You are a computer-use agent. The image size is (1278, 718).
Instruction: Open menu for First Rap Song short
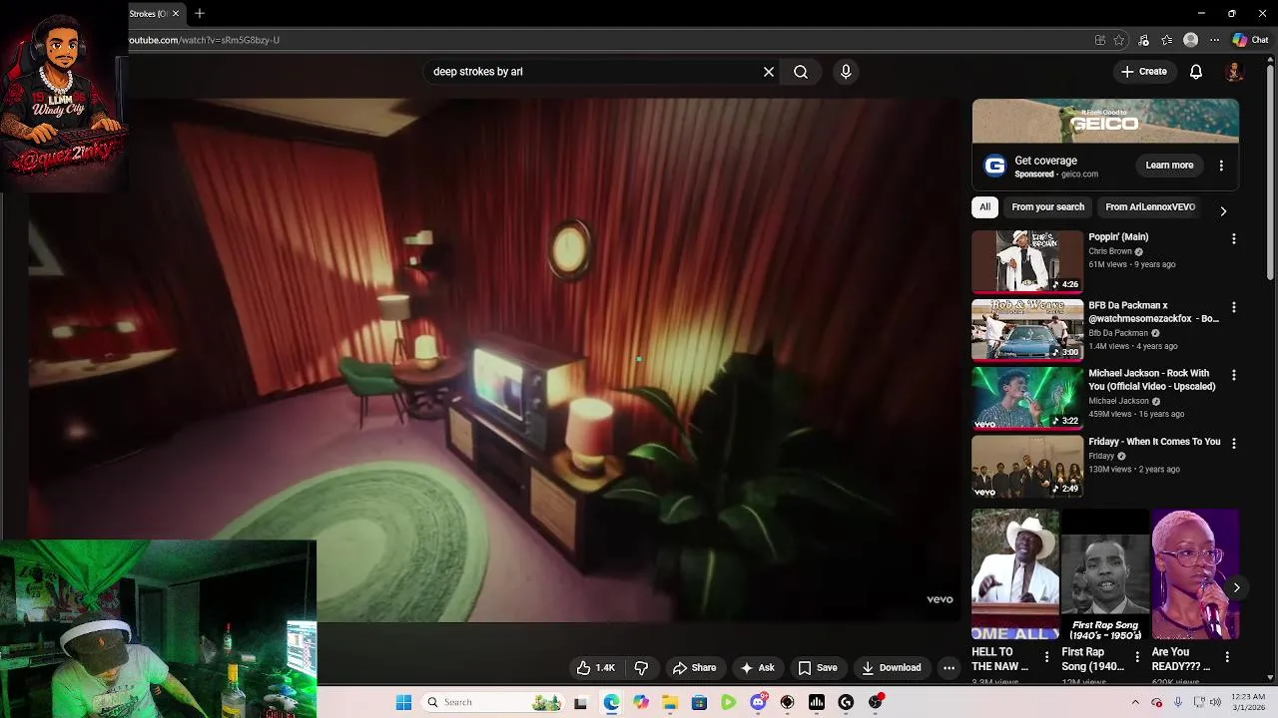1136,657
